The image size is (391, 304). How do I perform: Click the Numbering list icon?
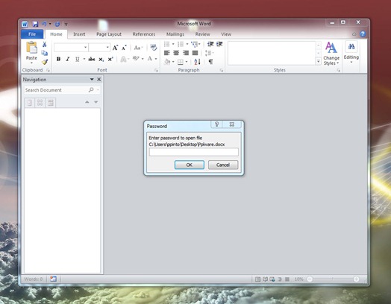click(x=181, y=44)
